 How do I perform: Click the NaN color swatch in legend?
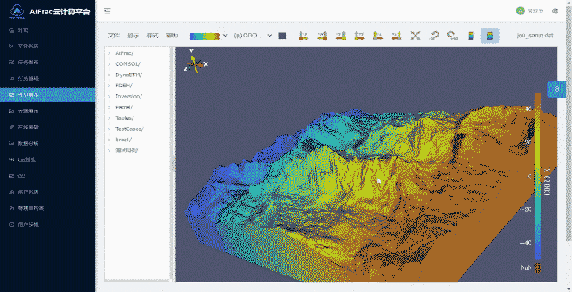(538, 268)
